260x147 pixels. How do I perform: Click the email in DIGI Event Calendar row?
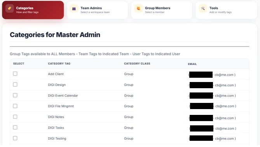click(x=212, y=96)
